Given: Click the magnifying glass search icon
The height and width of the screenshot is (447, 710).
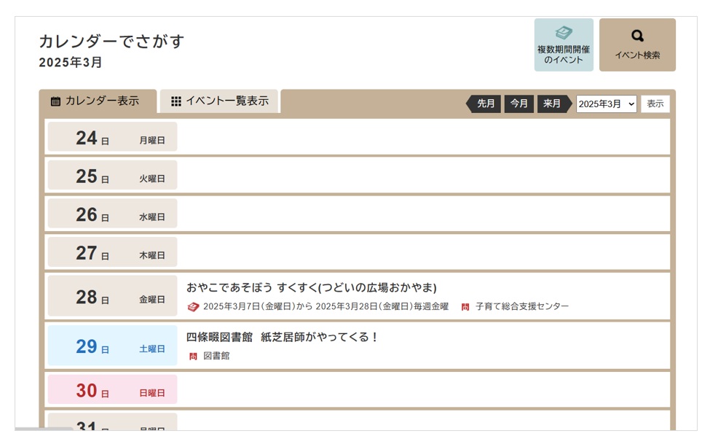Looking at the screenshot, I should pos(637,36).
